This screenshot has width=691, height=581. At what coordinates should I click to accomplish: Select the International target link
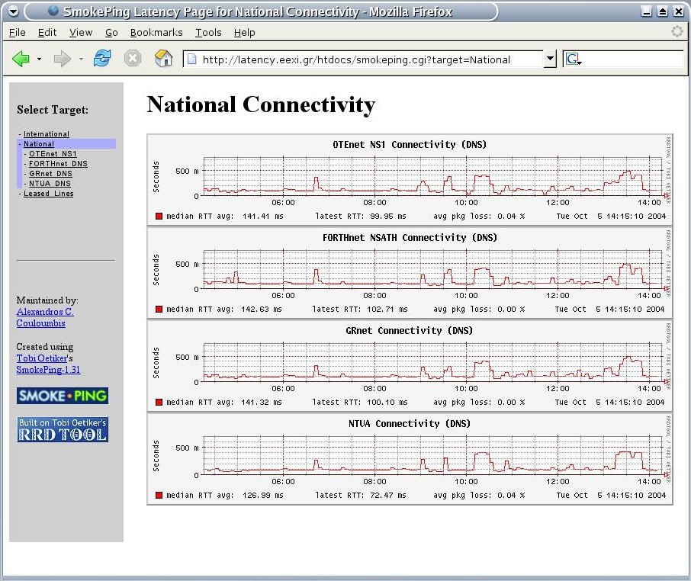pyautogui.click(x=47, y=134)
